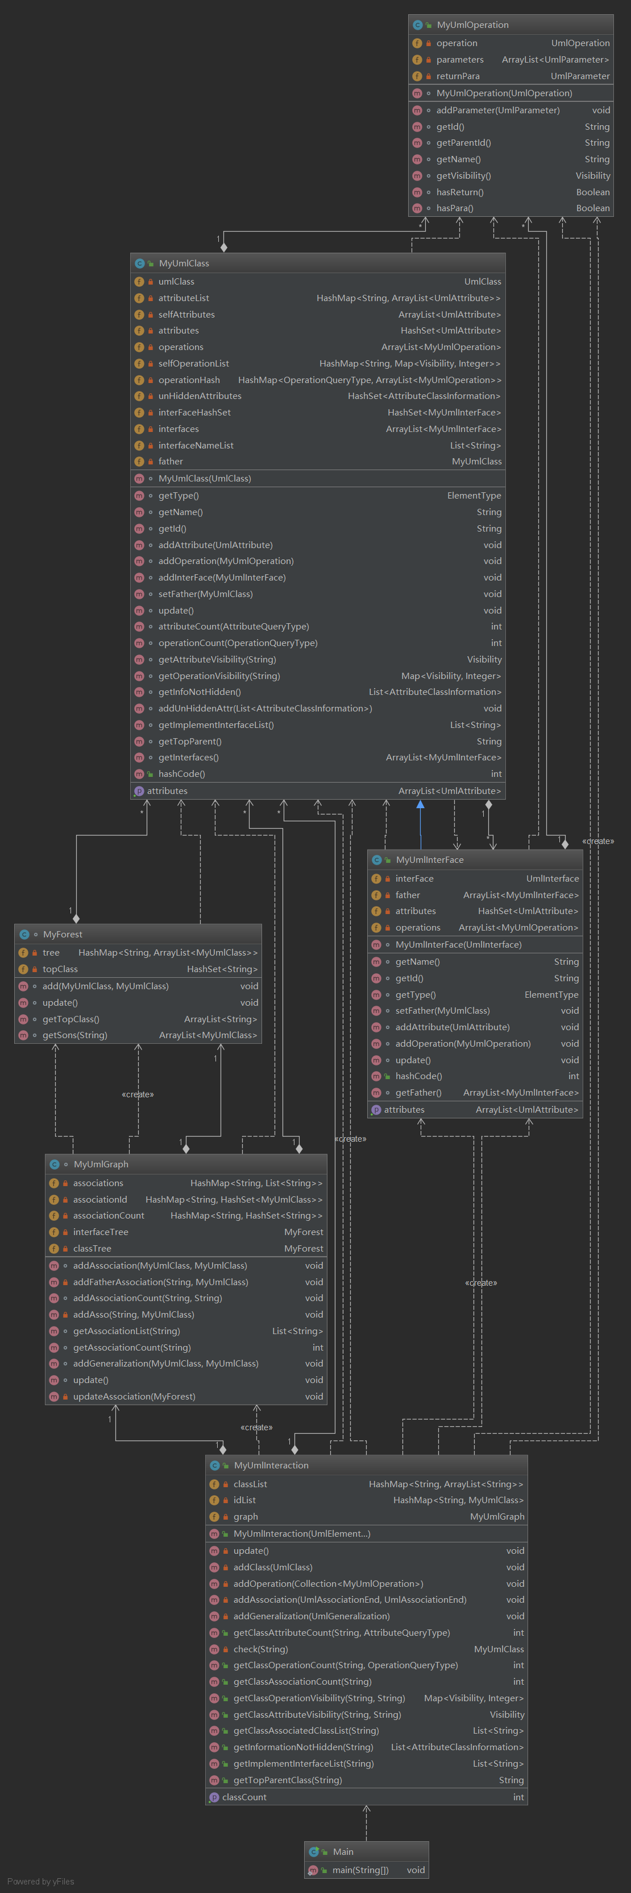Select the MyUmlClass(UmlClass) constructor

[x=318, y=479]
